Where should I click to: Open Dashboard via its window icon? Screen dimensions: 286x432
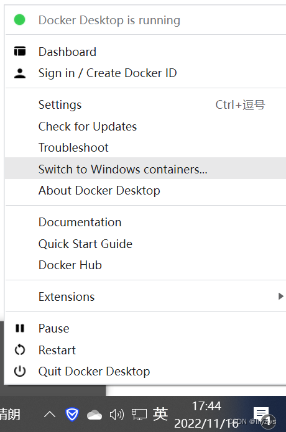pyautogui.click(x=20, y=51)
